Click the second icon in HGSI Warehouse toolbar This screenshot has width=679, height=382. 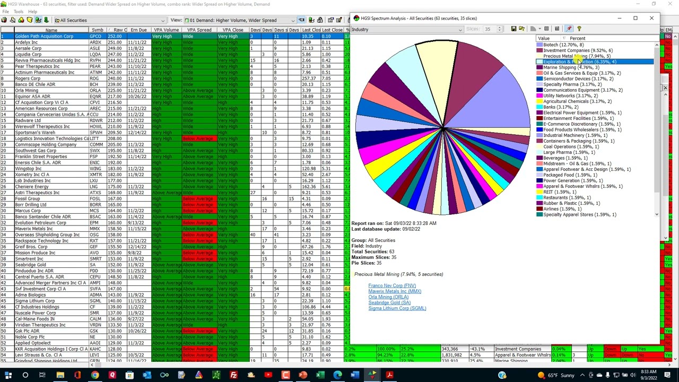tap(13, 20)
